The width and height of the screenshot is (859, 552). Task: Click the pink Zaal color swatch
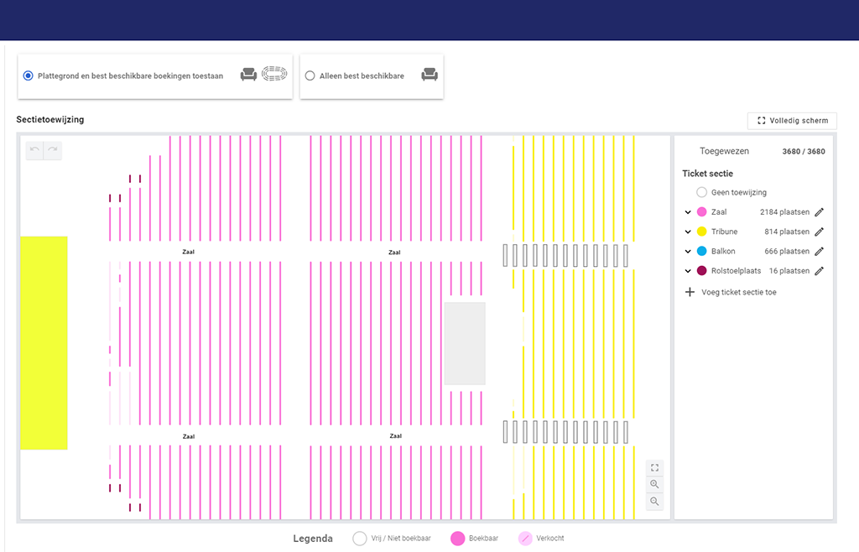tap(702, 212)
